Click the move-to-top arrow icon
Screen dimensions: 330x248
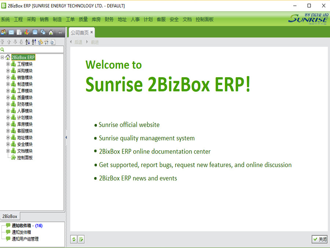[3, 42]
